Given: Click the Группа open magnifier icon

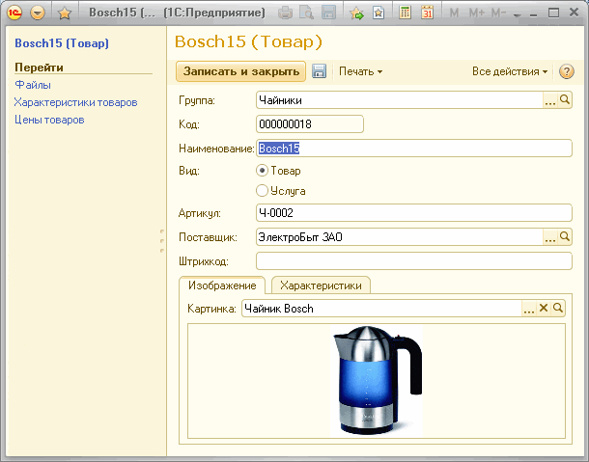Looking at the screenshot, I should [565, 100].
